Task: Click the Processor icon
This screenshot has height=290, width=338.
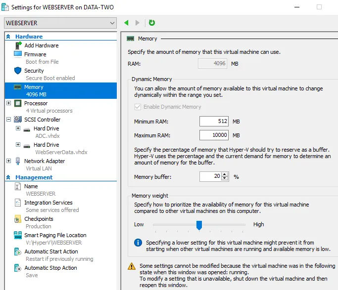Action: coord(18,103)
